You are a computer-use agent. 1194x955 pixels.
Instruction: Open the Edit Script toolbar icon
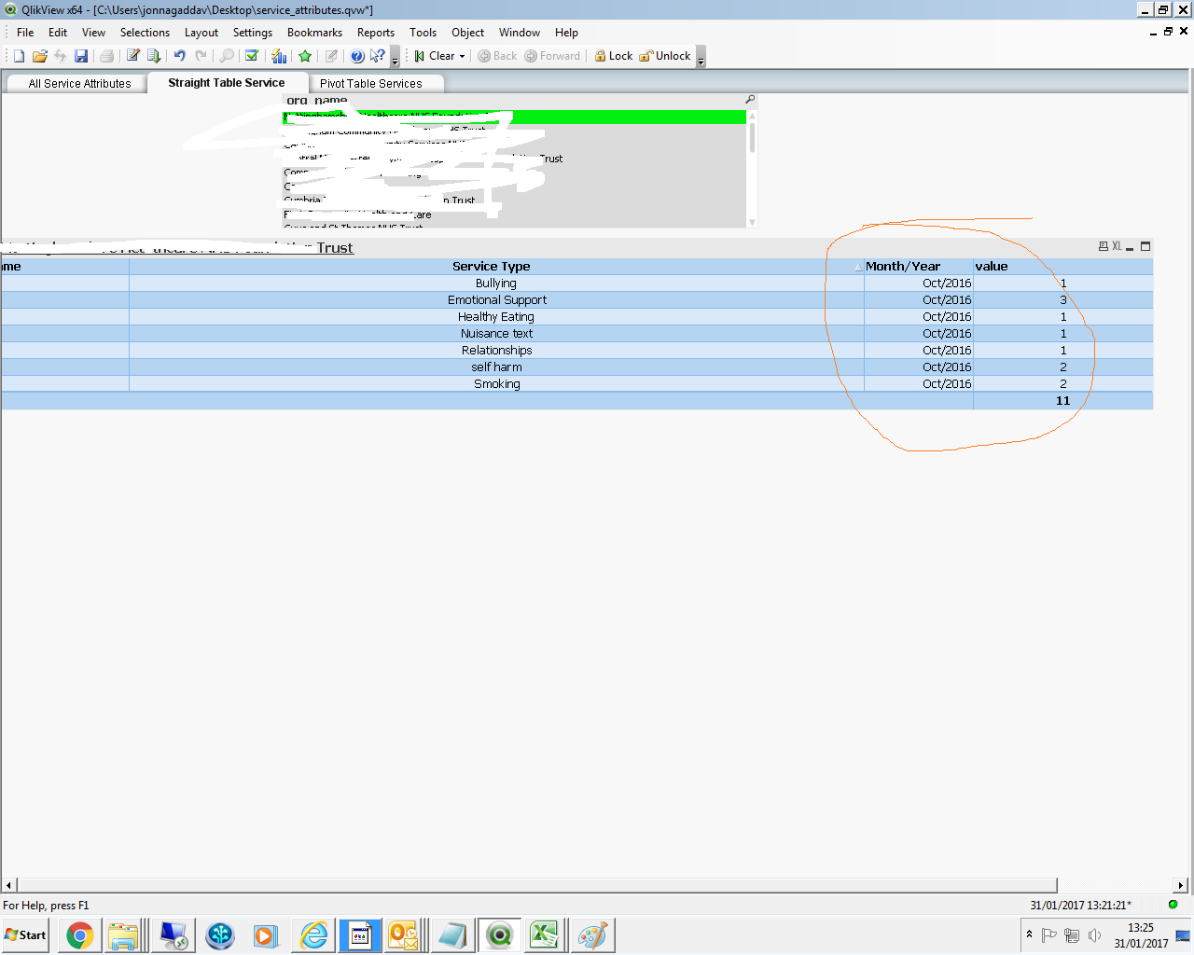point(133,56)
